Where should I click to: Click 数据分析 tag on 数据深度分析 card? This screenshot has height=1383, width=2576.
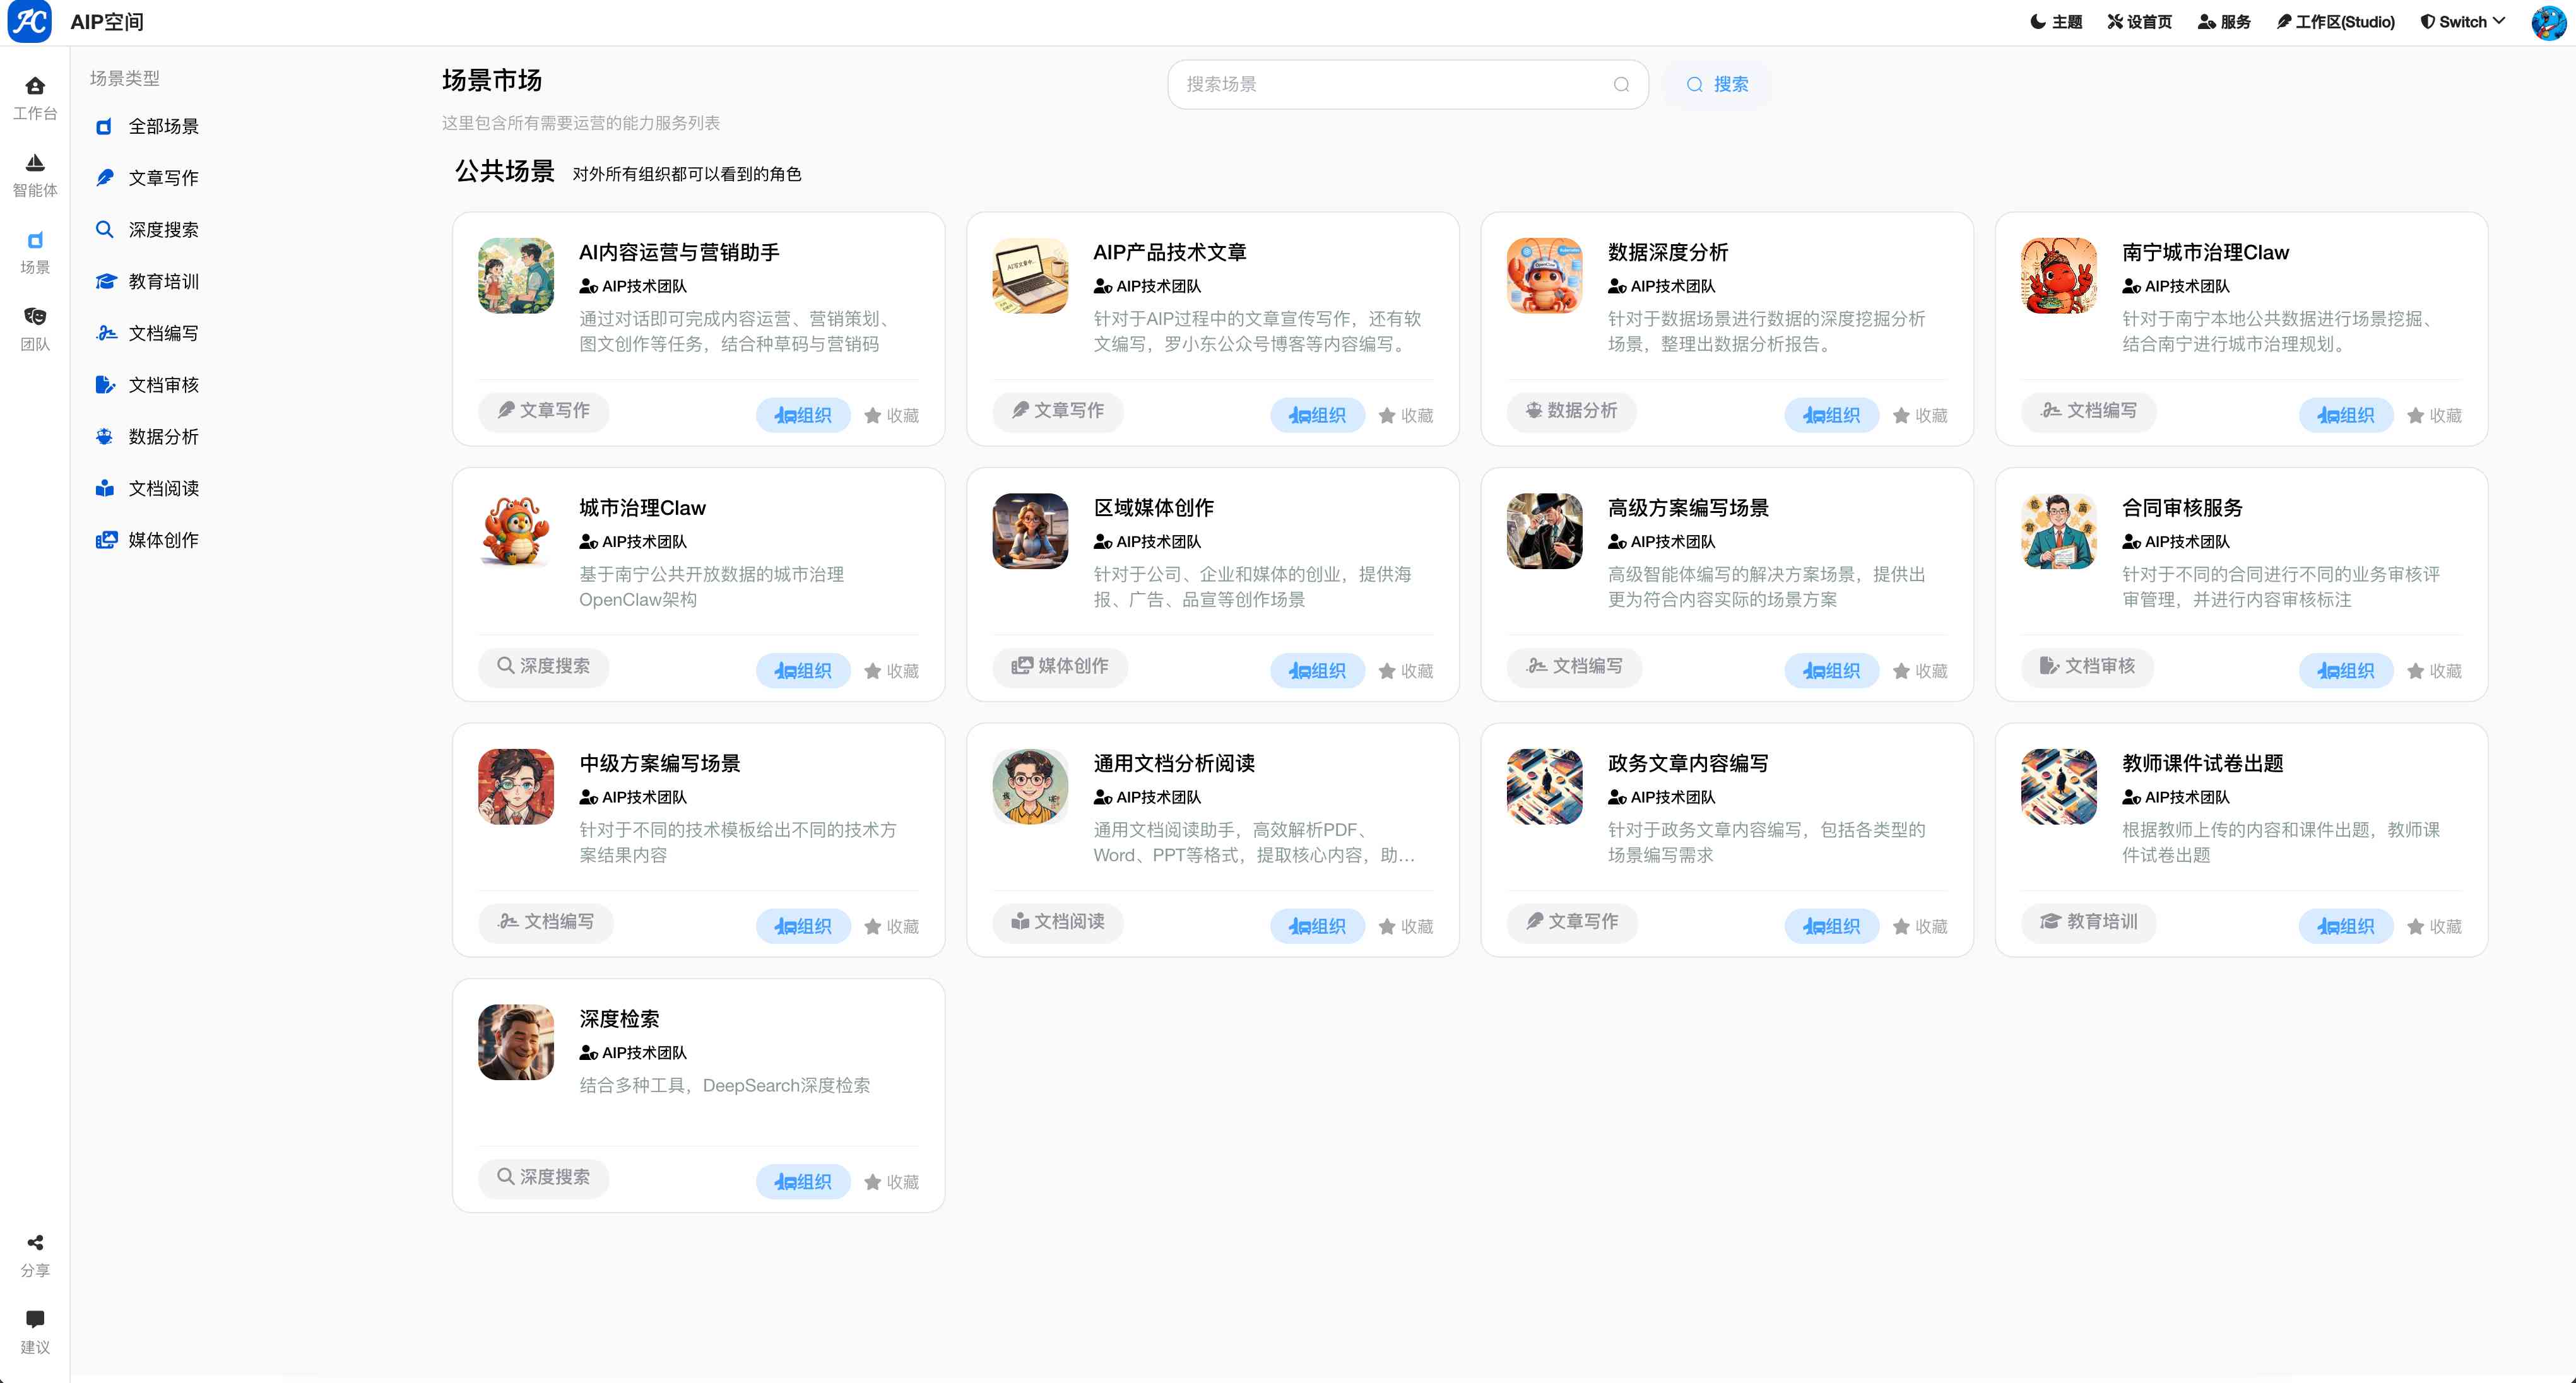1571,411
